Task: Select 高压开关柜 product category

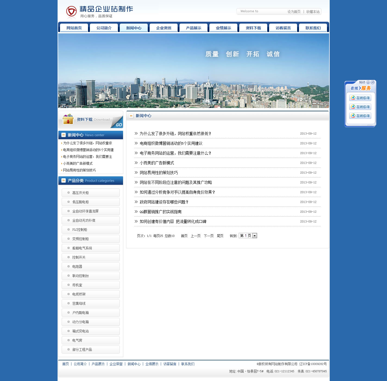Action: pos(80,193)
